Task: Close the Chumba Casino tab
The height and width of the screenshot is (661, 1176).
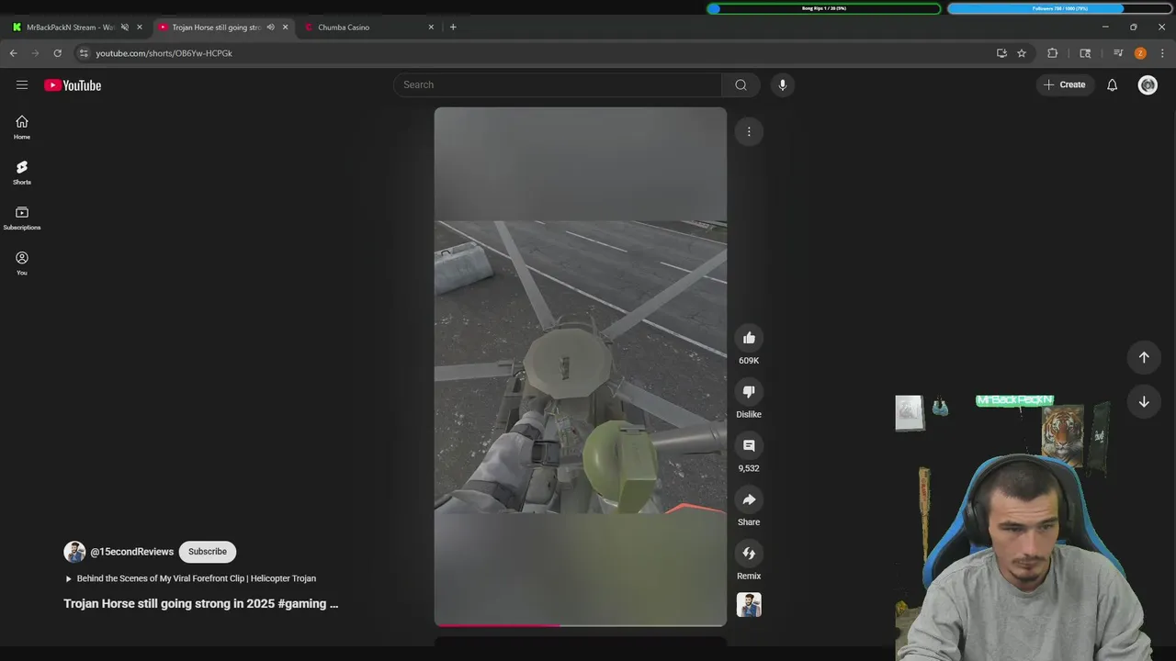Action: tap(431, 28)
